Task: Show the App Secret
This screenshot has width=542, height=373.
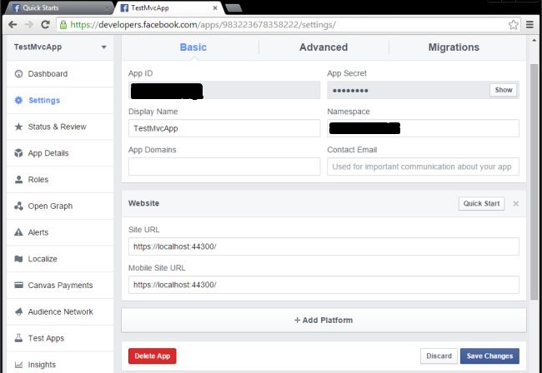Action: click(x=504, y=90)
